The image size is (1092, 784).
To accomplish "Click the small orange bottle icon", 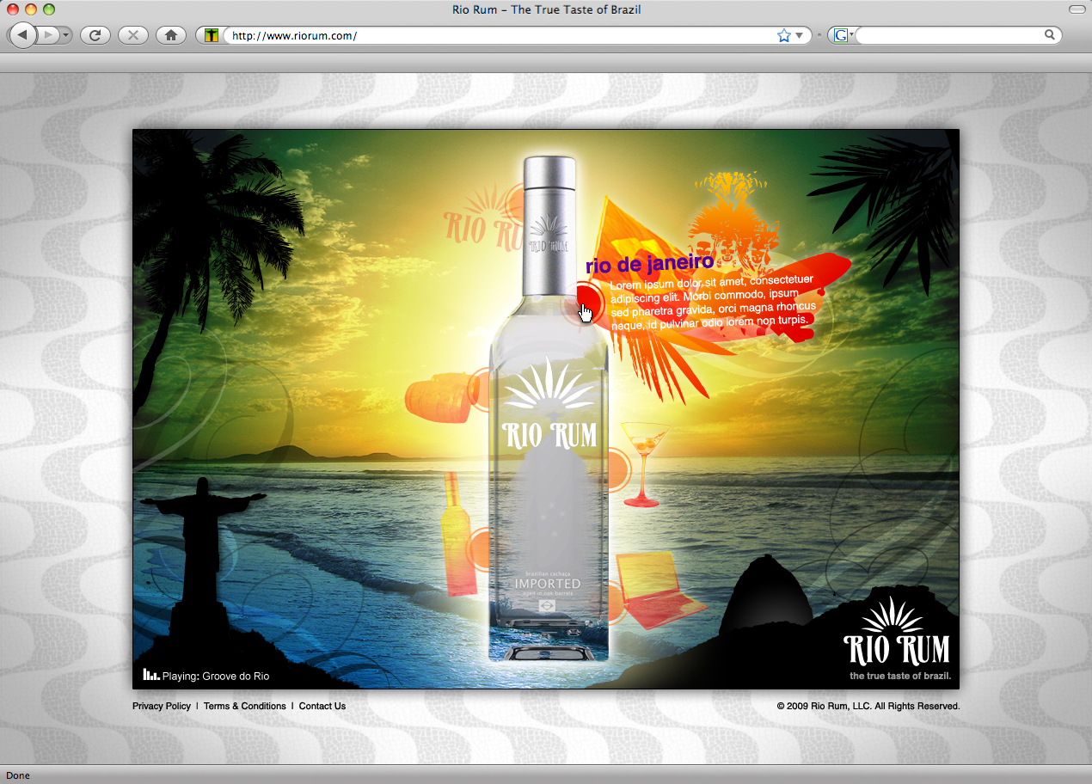I will (x=457, y=533).
